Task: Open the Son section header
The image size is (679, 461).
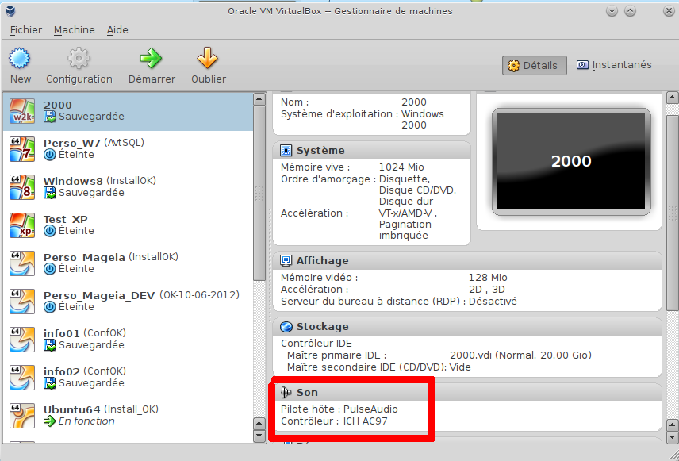Action: (x=467, y=392)
